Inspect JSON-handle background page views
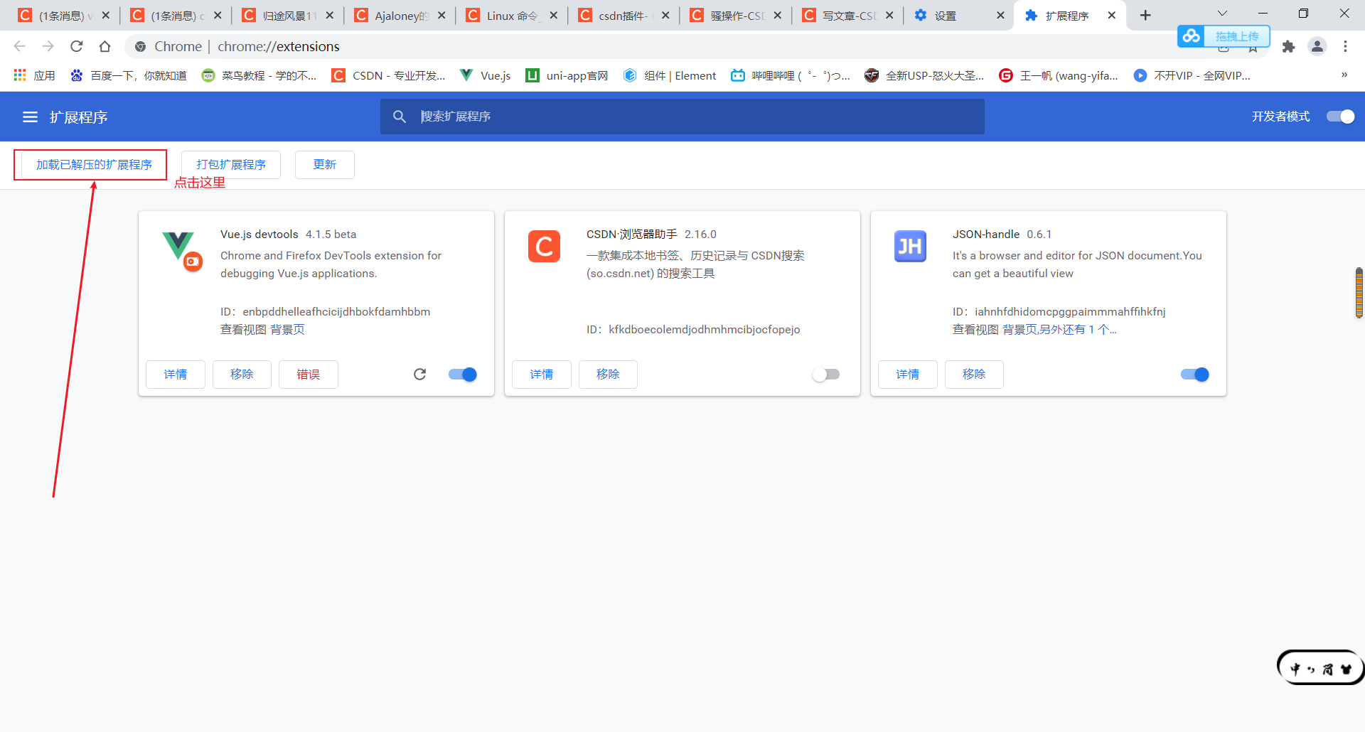 coord(1059,330)
